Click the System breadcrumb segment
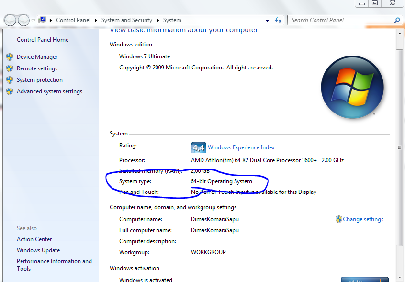Screen dimensions: 405x282 [x=172, y=20]
